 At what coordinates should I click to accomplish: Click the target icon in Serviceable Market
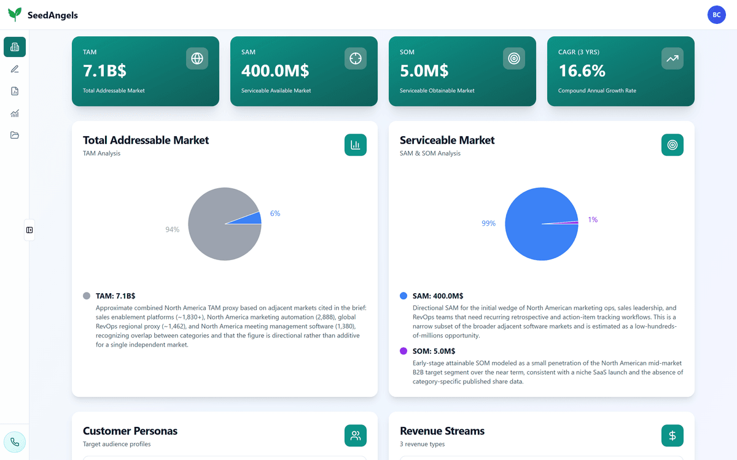pyautogui.click(x=673, y=145)
